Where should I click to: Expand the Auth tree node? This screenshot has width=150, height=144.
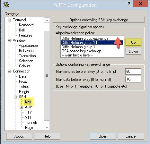(22, 107)
